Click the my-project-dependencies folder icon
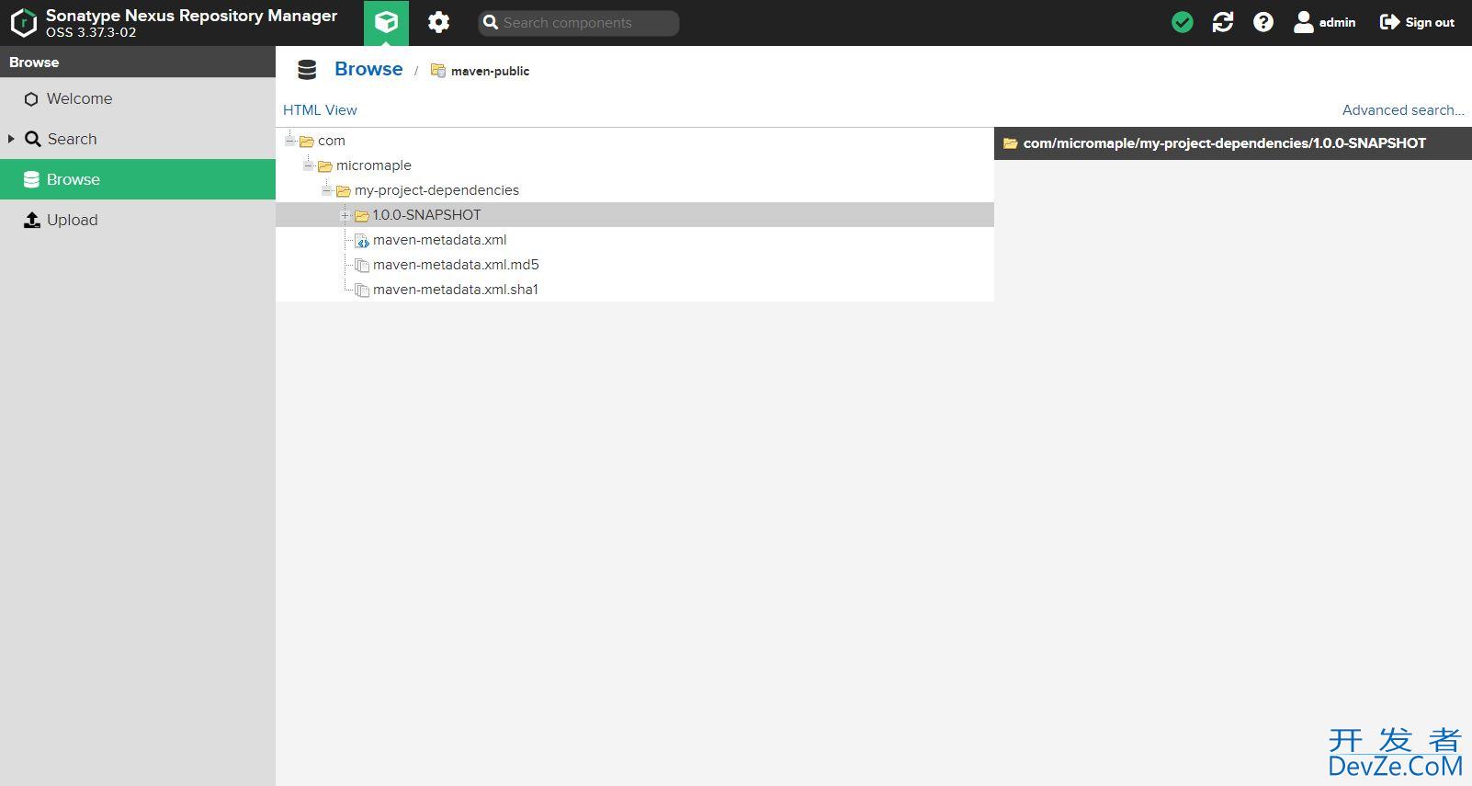The width and height of the screenshot is (1472, 786). [x=344, y=190]
